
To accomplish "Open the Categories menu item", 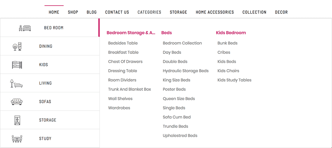I will [149, 12].
